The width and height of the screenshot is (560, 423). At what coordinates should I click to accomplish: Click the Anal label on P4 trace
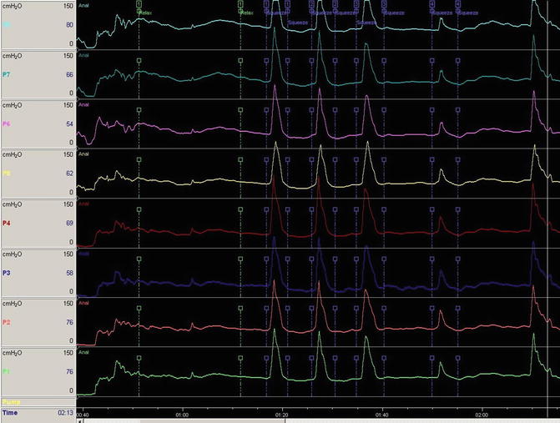83,204
